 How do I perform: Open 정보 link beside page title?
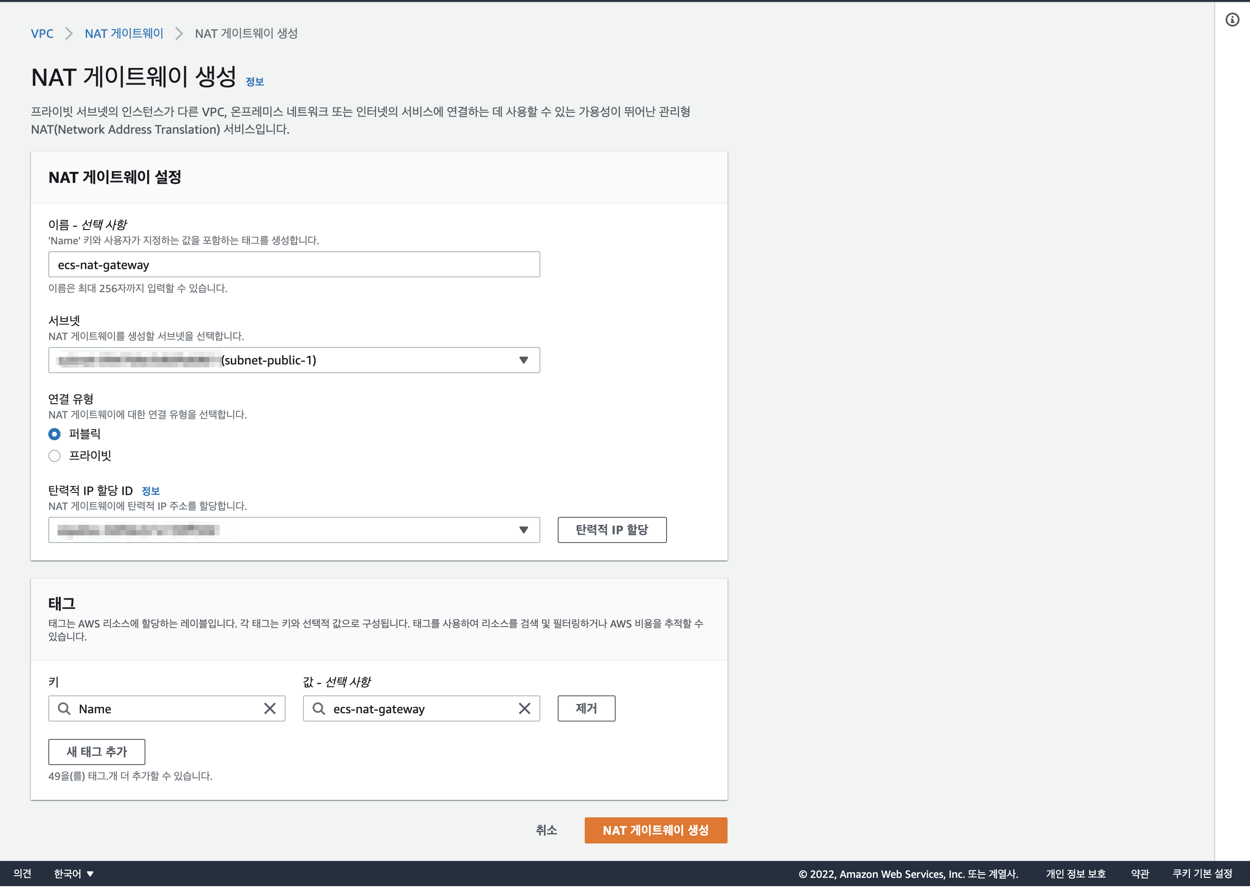[254, 81]
